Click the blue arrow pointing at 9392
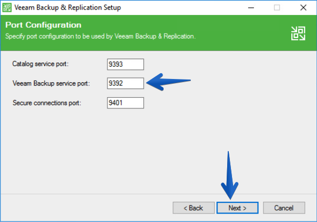This screenshot has width=317, height=222. point(168,82)
